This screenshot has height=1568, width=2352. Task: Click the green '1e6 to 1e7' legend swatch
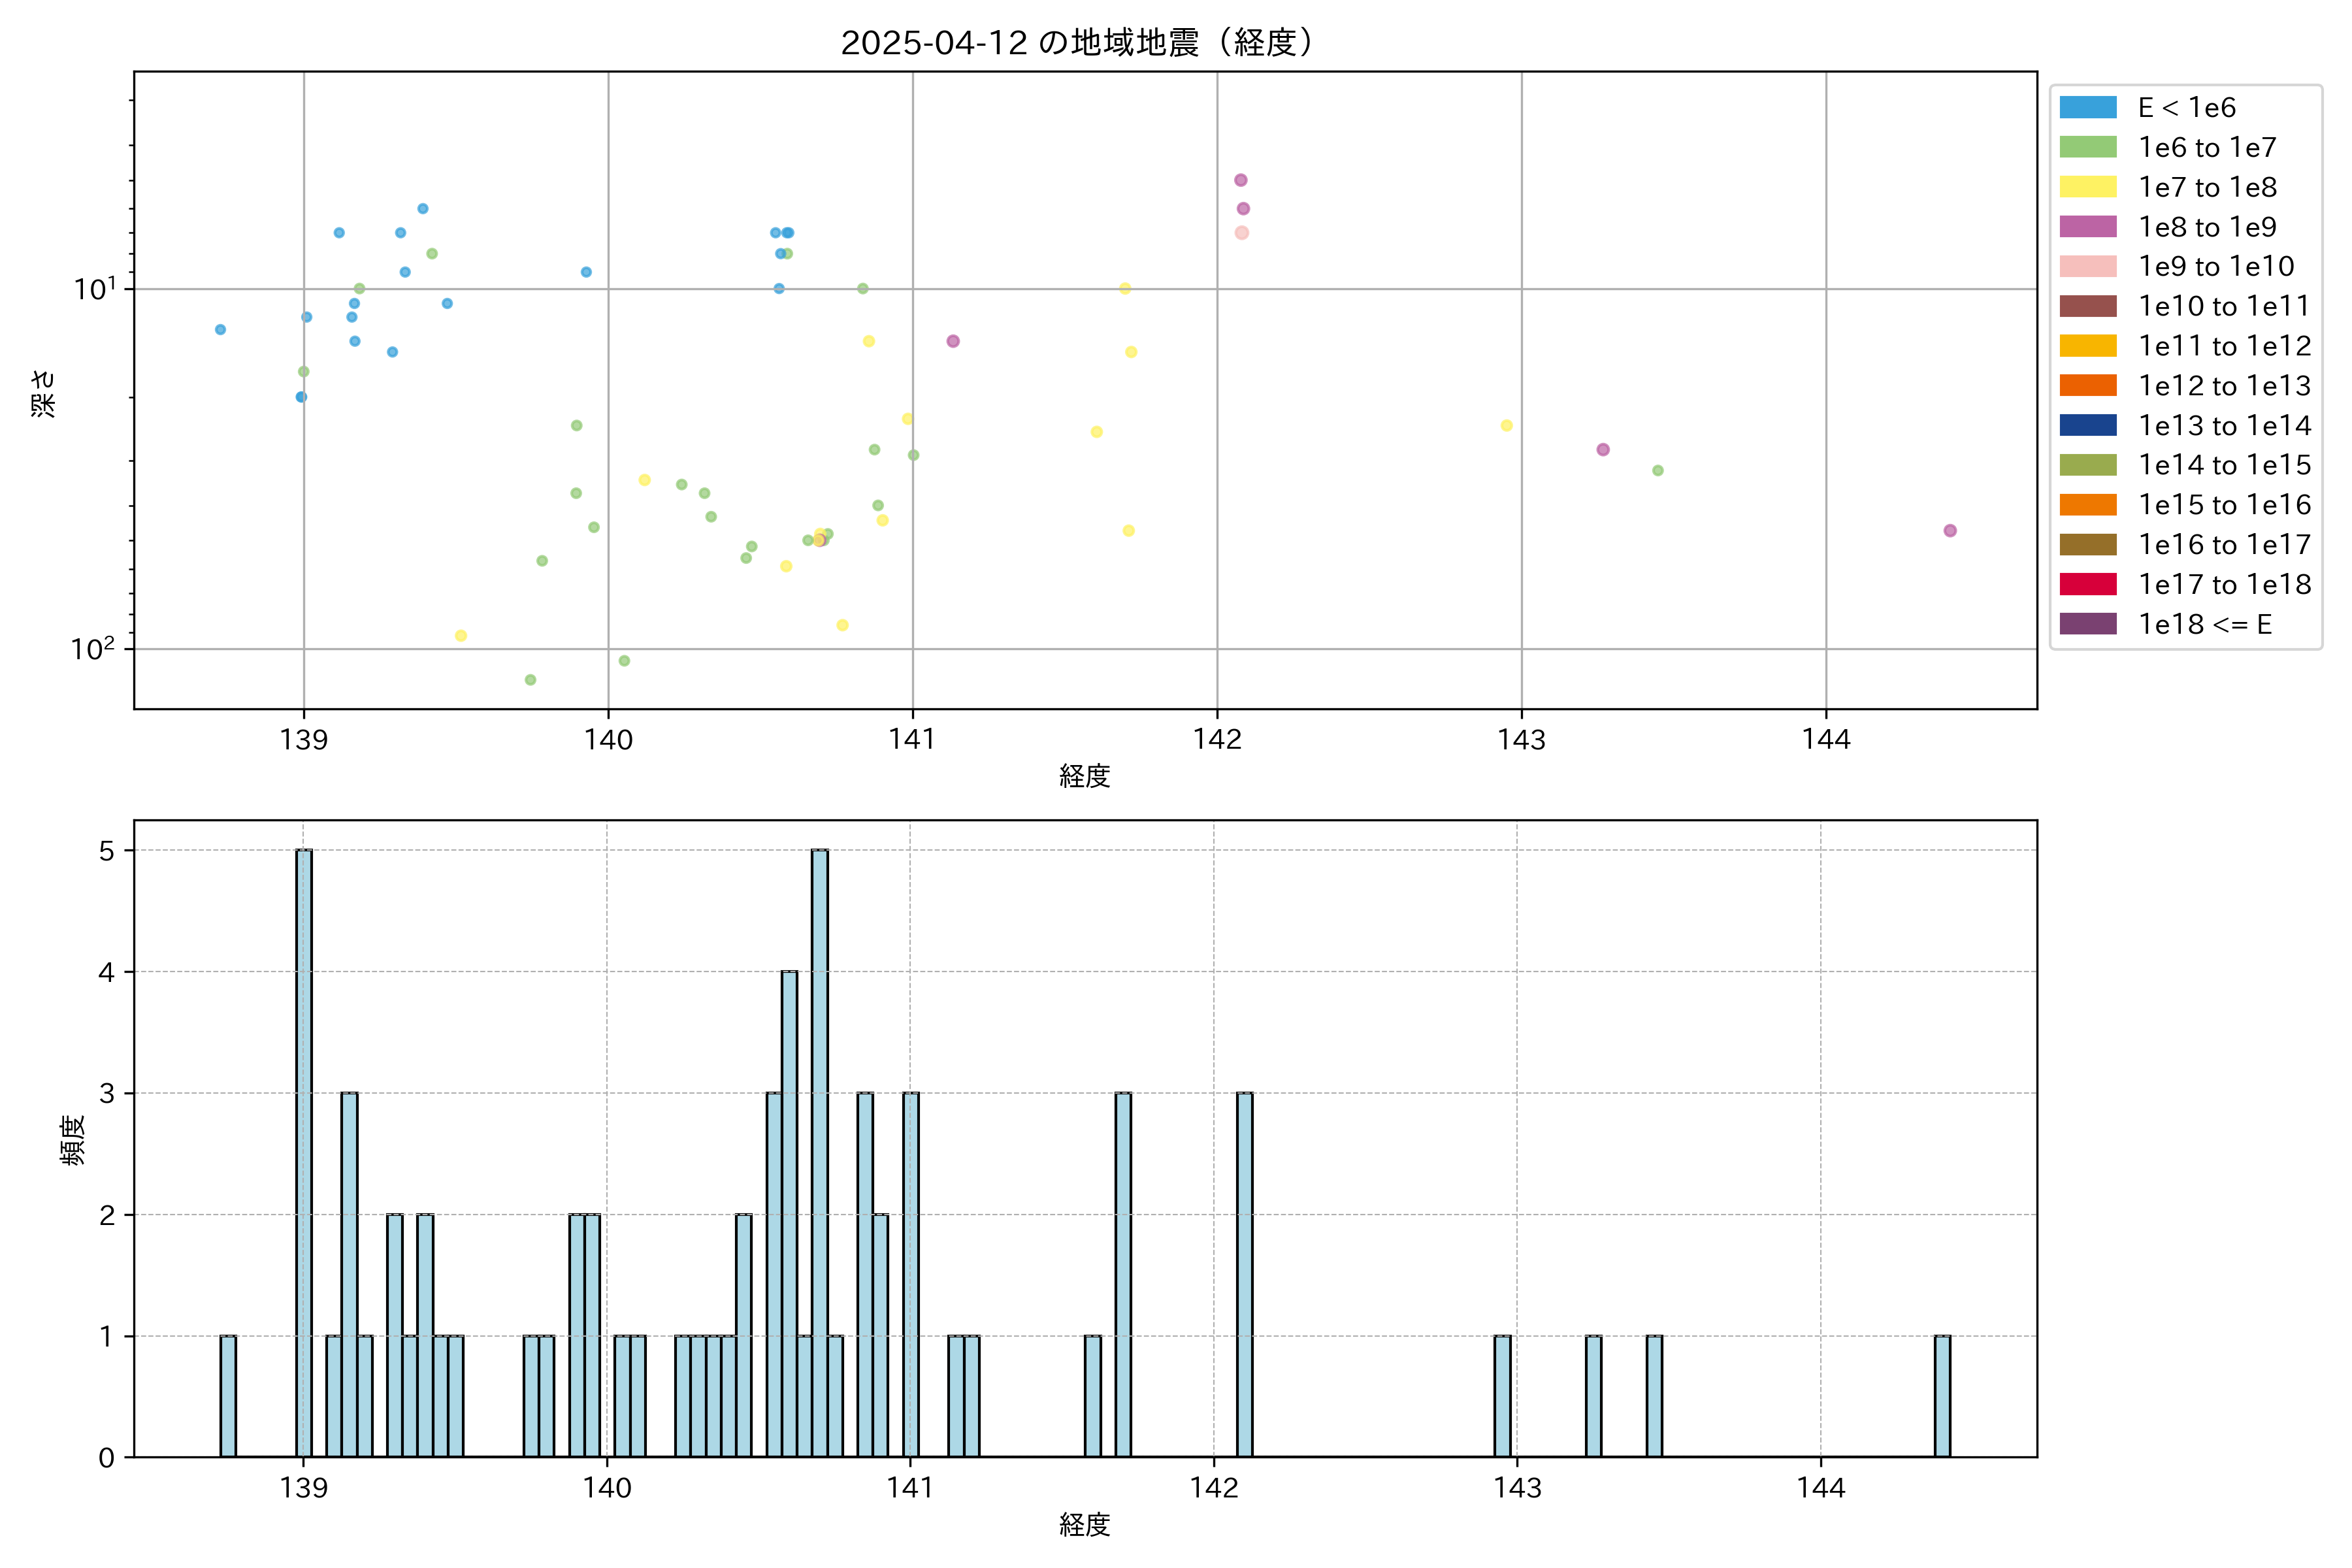coord(2087,148)
